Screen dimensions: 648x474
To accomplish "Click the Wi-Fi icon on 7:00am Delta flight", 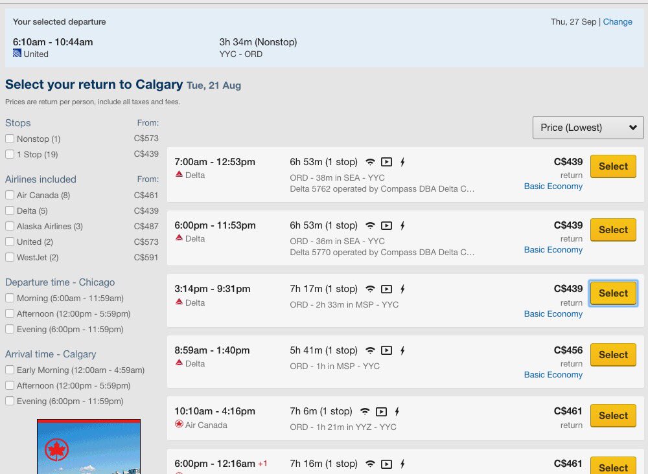I will [x=370, y=163].
